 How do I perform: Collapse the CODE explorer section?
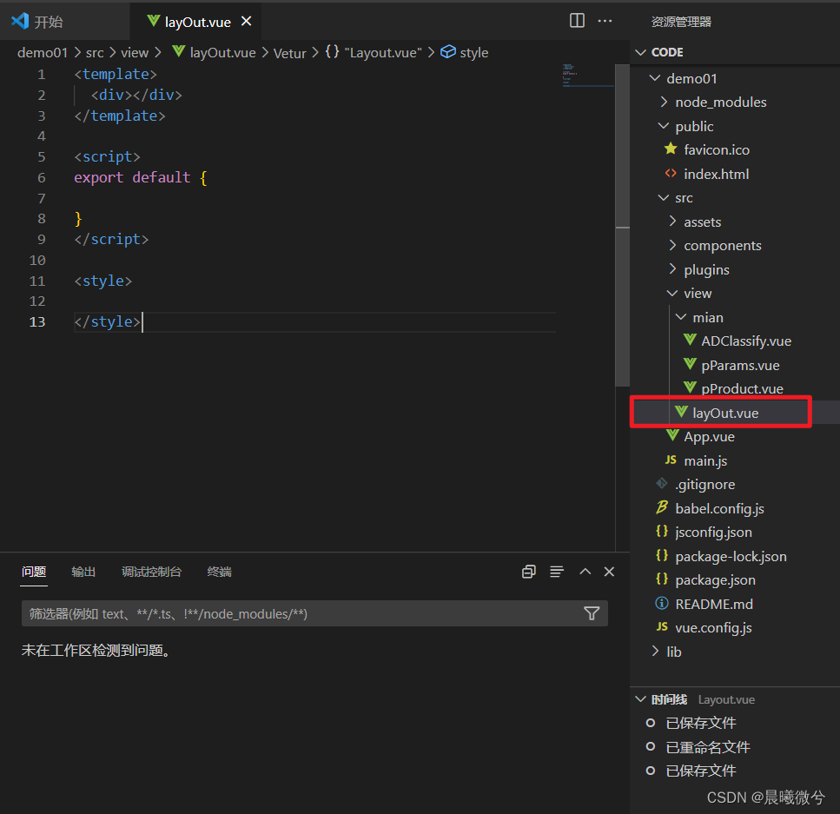(x=641, y=52)
